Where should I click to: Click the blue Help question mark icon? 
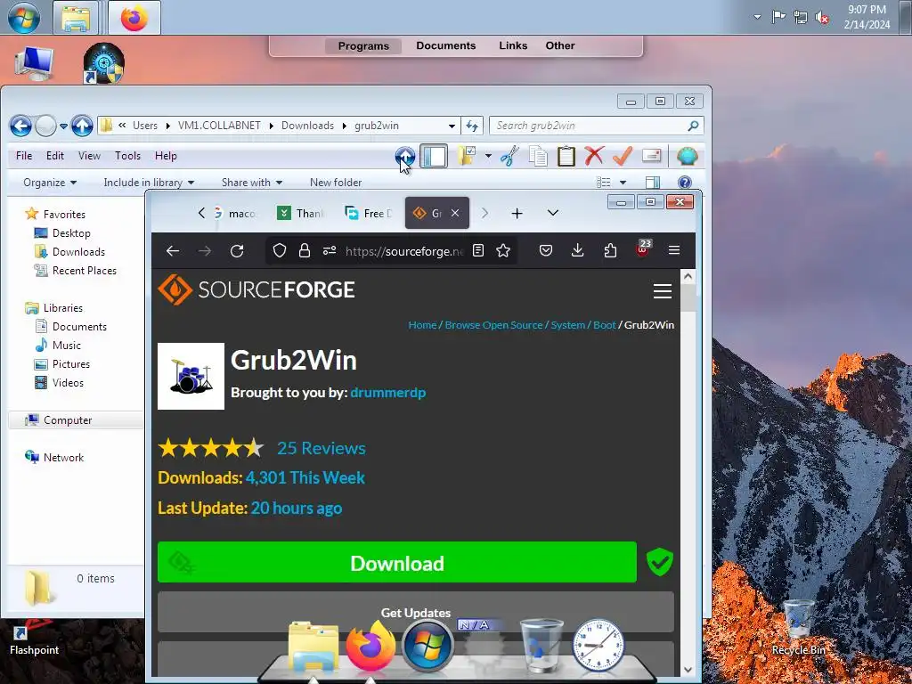pos(685,183)
